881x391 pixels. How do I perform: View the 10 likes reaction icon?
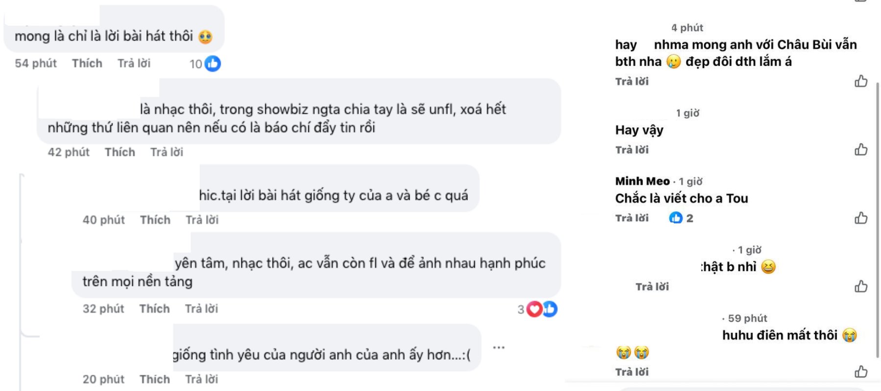(212, 64)
